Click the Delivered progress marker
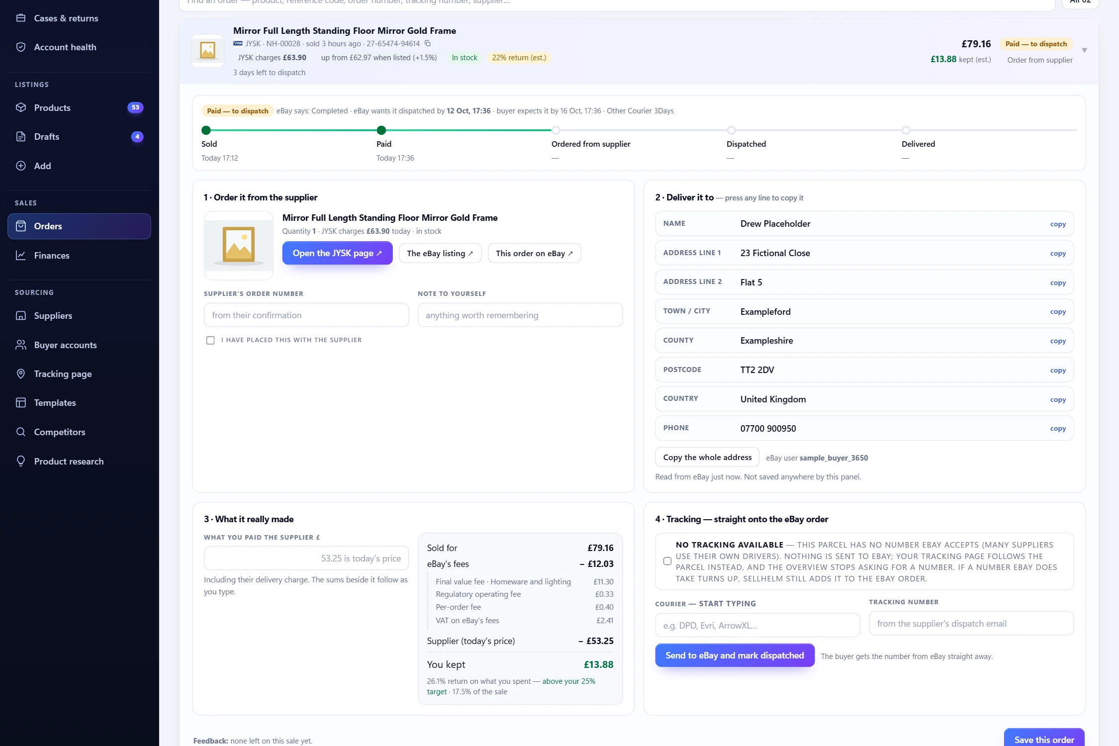The height and width of the screenshot is (746, 1119). pos(906,130)
